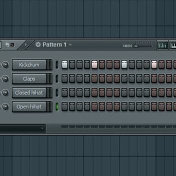Click the step selector strip below channels
Screen dimensions: 176x176
coord(119,126)
